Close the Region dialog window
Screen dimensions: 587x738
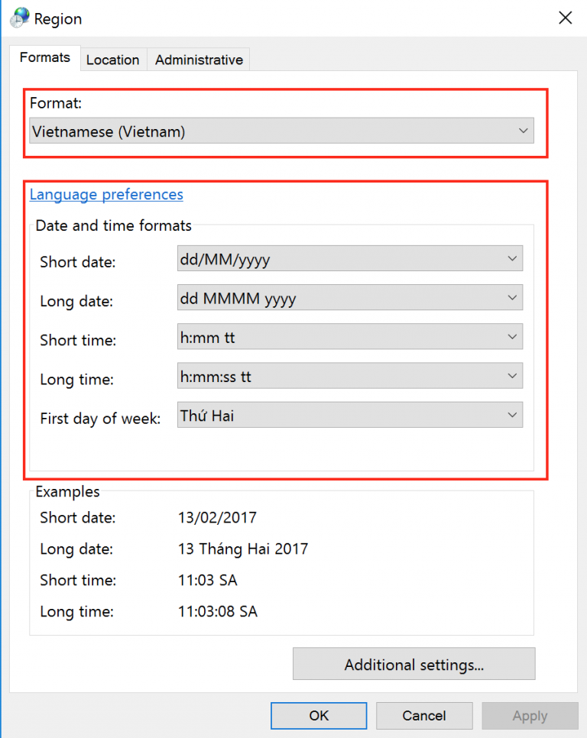565,18
